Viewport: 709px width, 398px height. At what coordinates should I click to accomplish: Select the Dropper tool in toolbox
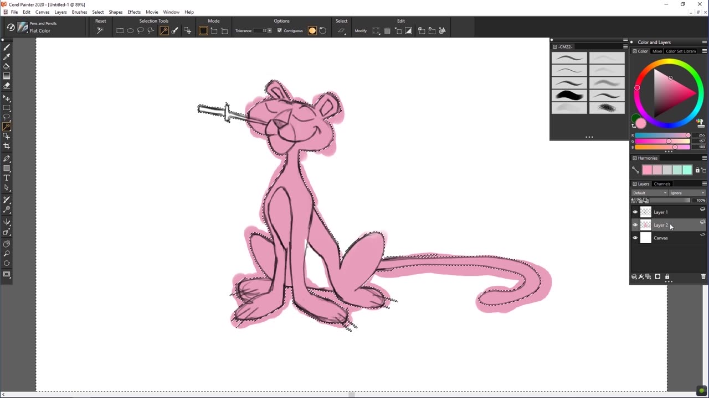[x=7, y=56]
